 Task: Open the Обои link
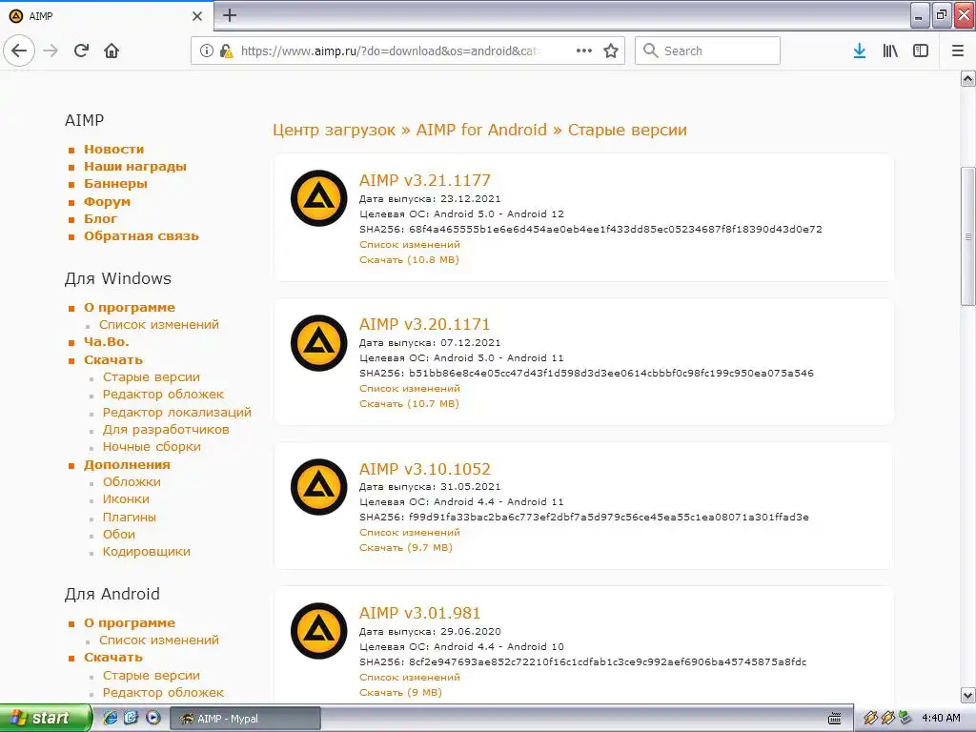pos(119,534)
